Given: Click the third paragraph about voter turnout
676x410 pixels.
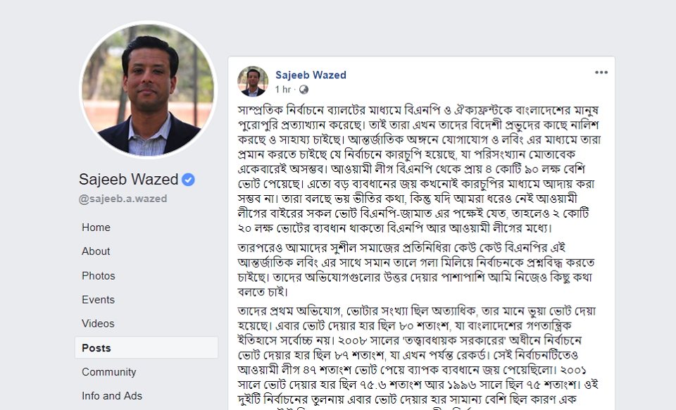Looking at the screenshot, I should [418, 357].
